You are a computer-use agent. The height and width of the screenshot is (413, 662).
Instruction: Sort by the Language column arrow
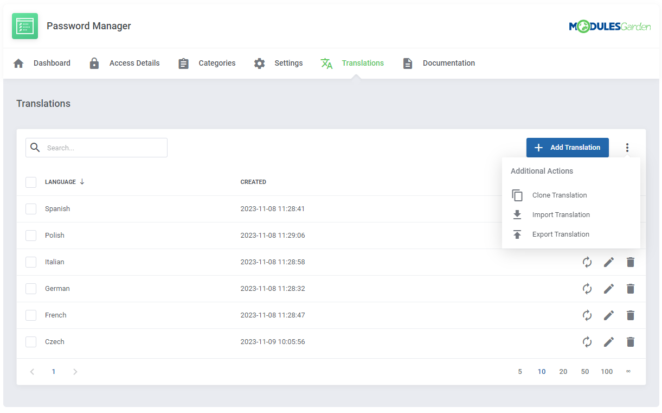82,182
